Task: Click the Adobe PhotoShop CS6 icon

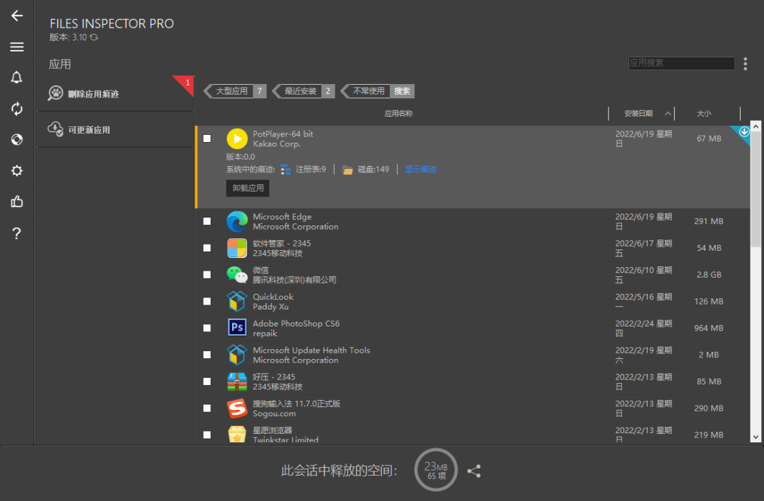Action: pyautogui.click(x=237, y=328)
